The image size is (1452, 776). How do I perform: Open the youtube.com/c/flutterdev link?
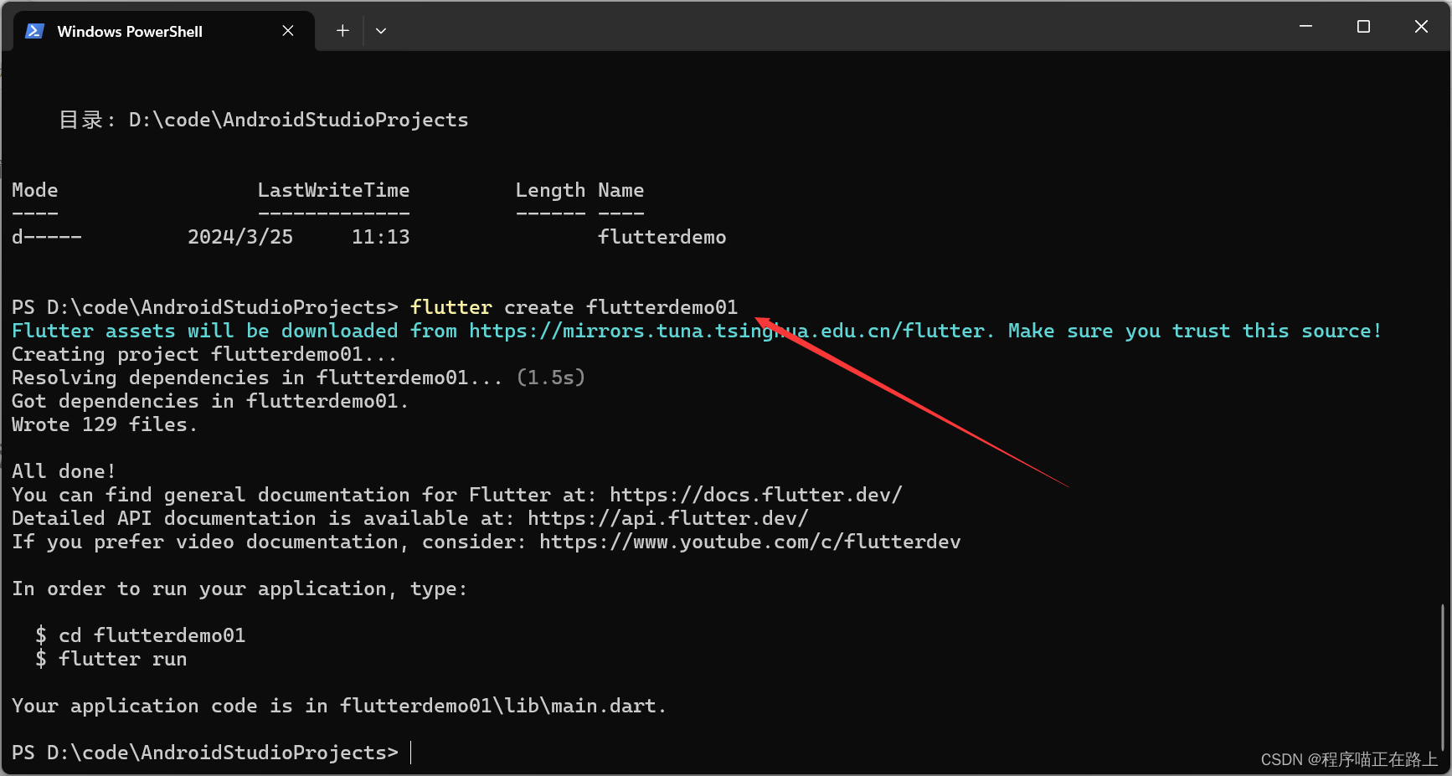(x=750, y=542)
